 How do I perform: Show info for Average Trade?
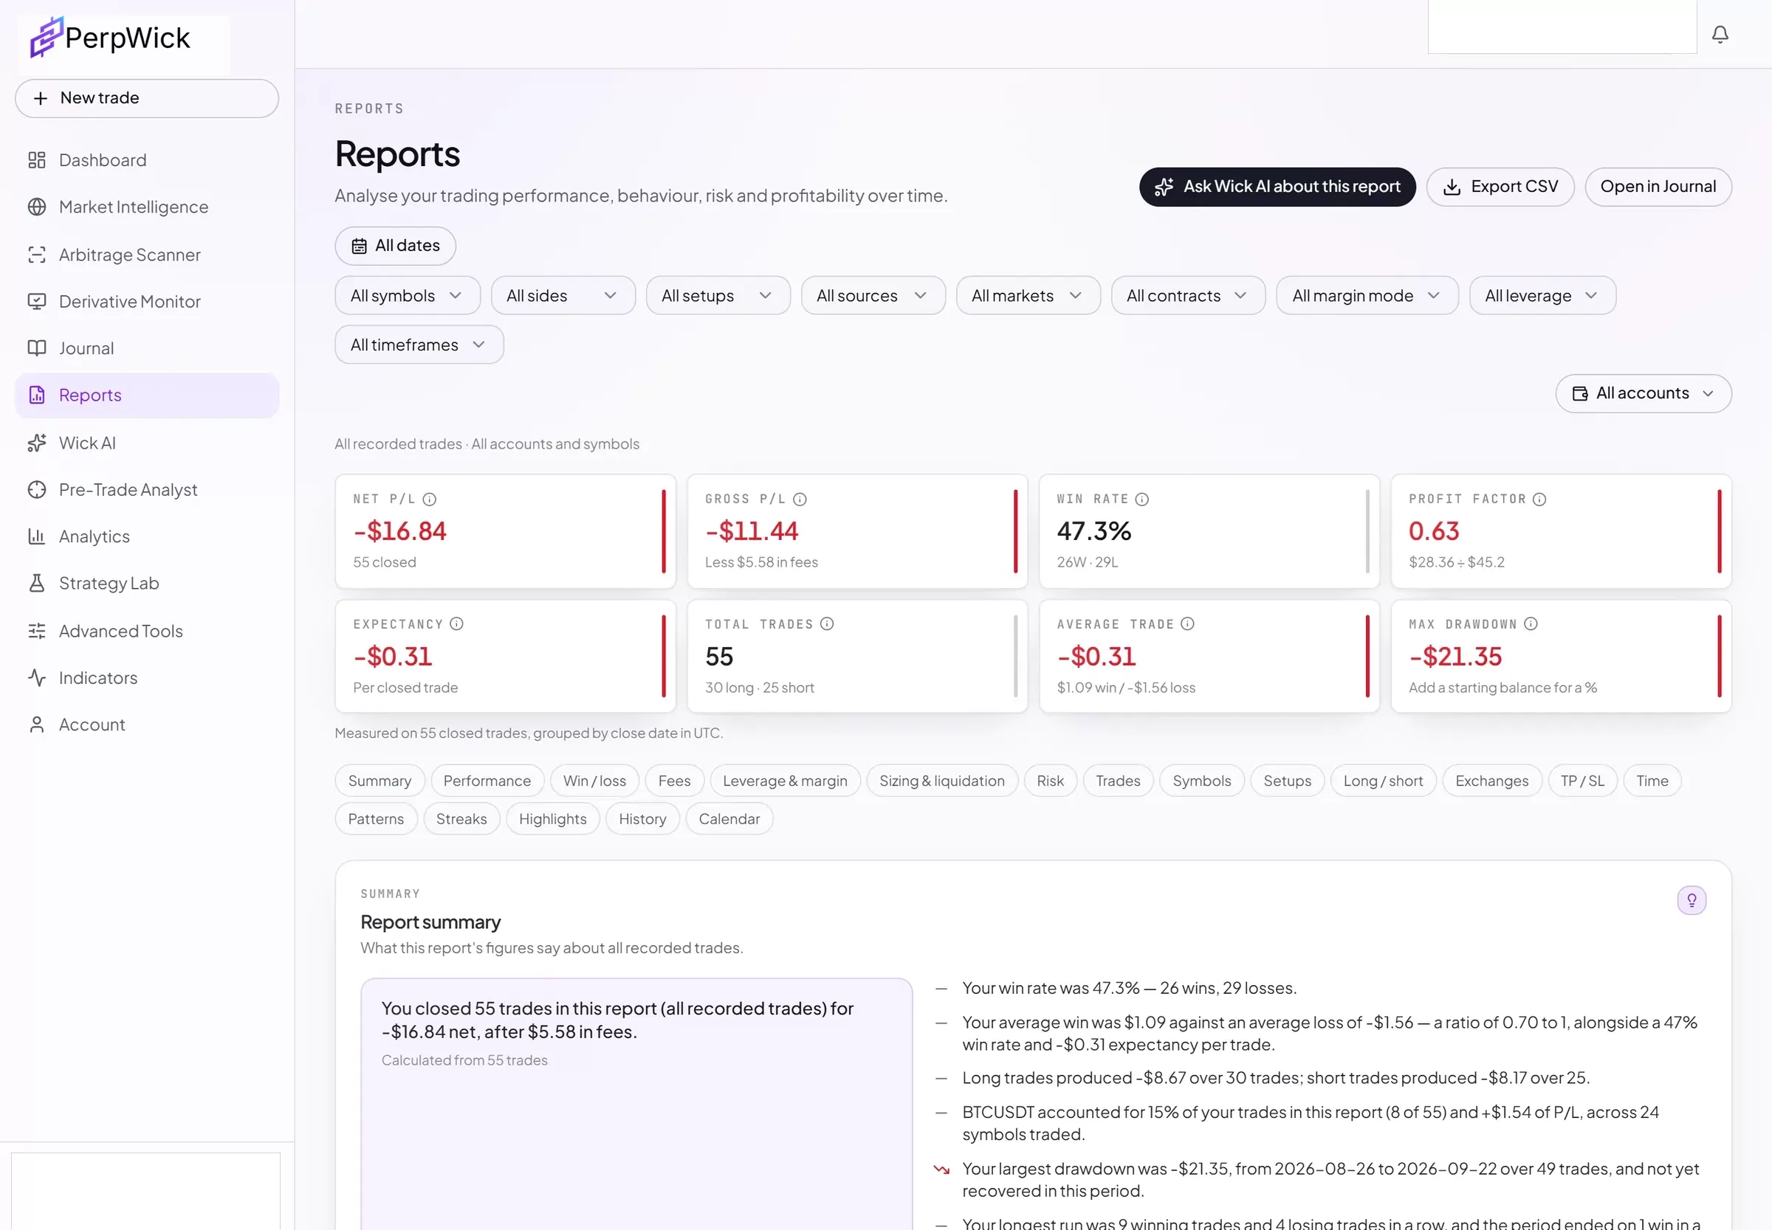point(1187,624)
